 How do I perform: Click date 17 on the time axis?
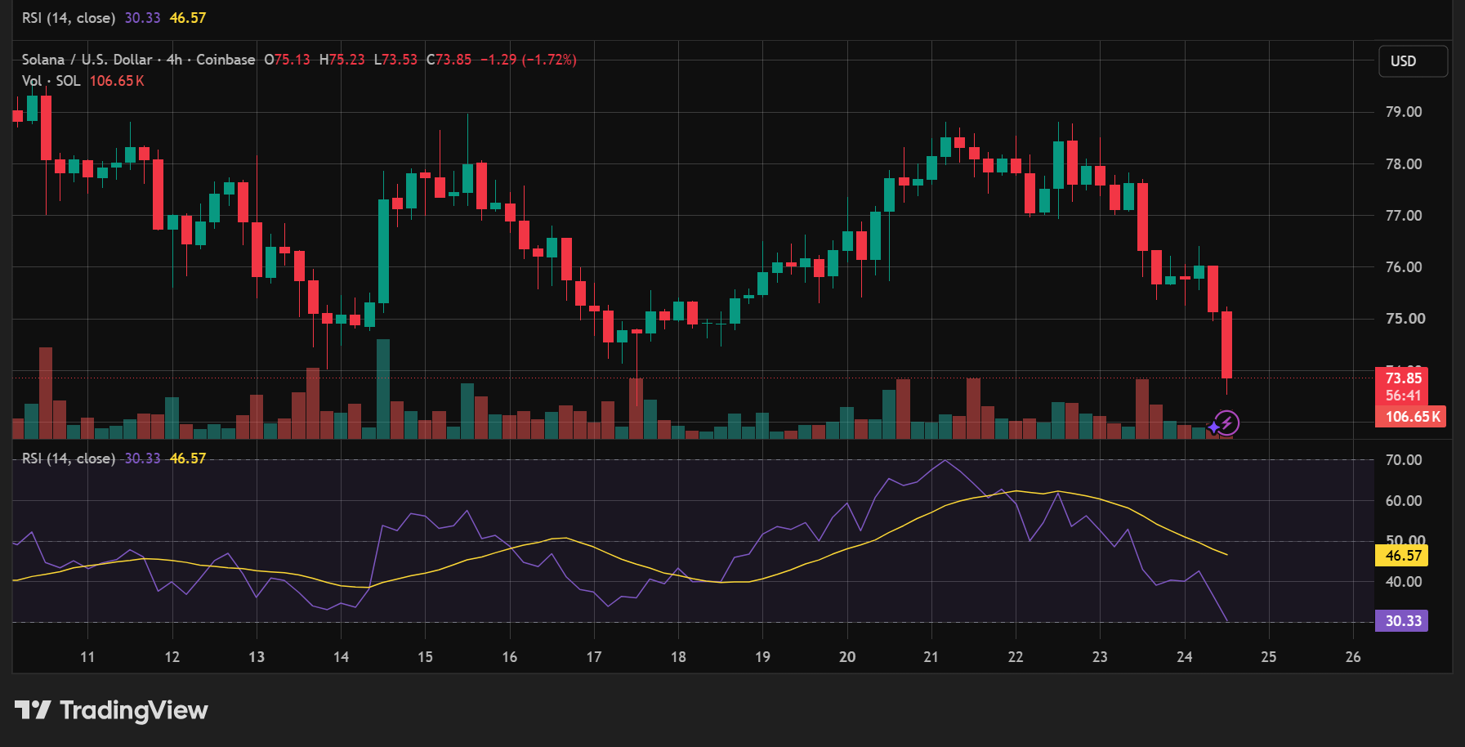(x=594, y=657)
